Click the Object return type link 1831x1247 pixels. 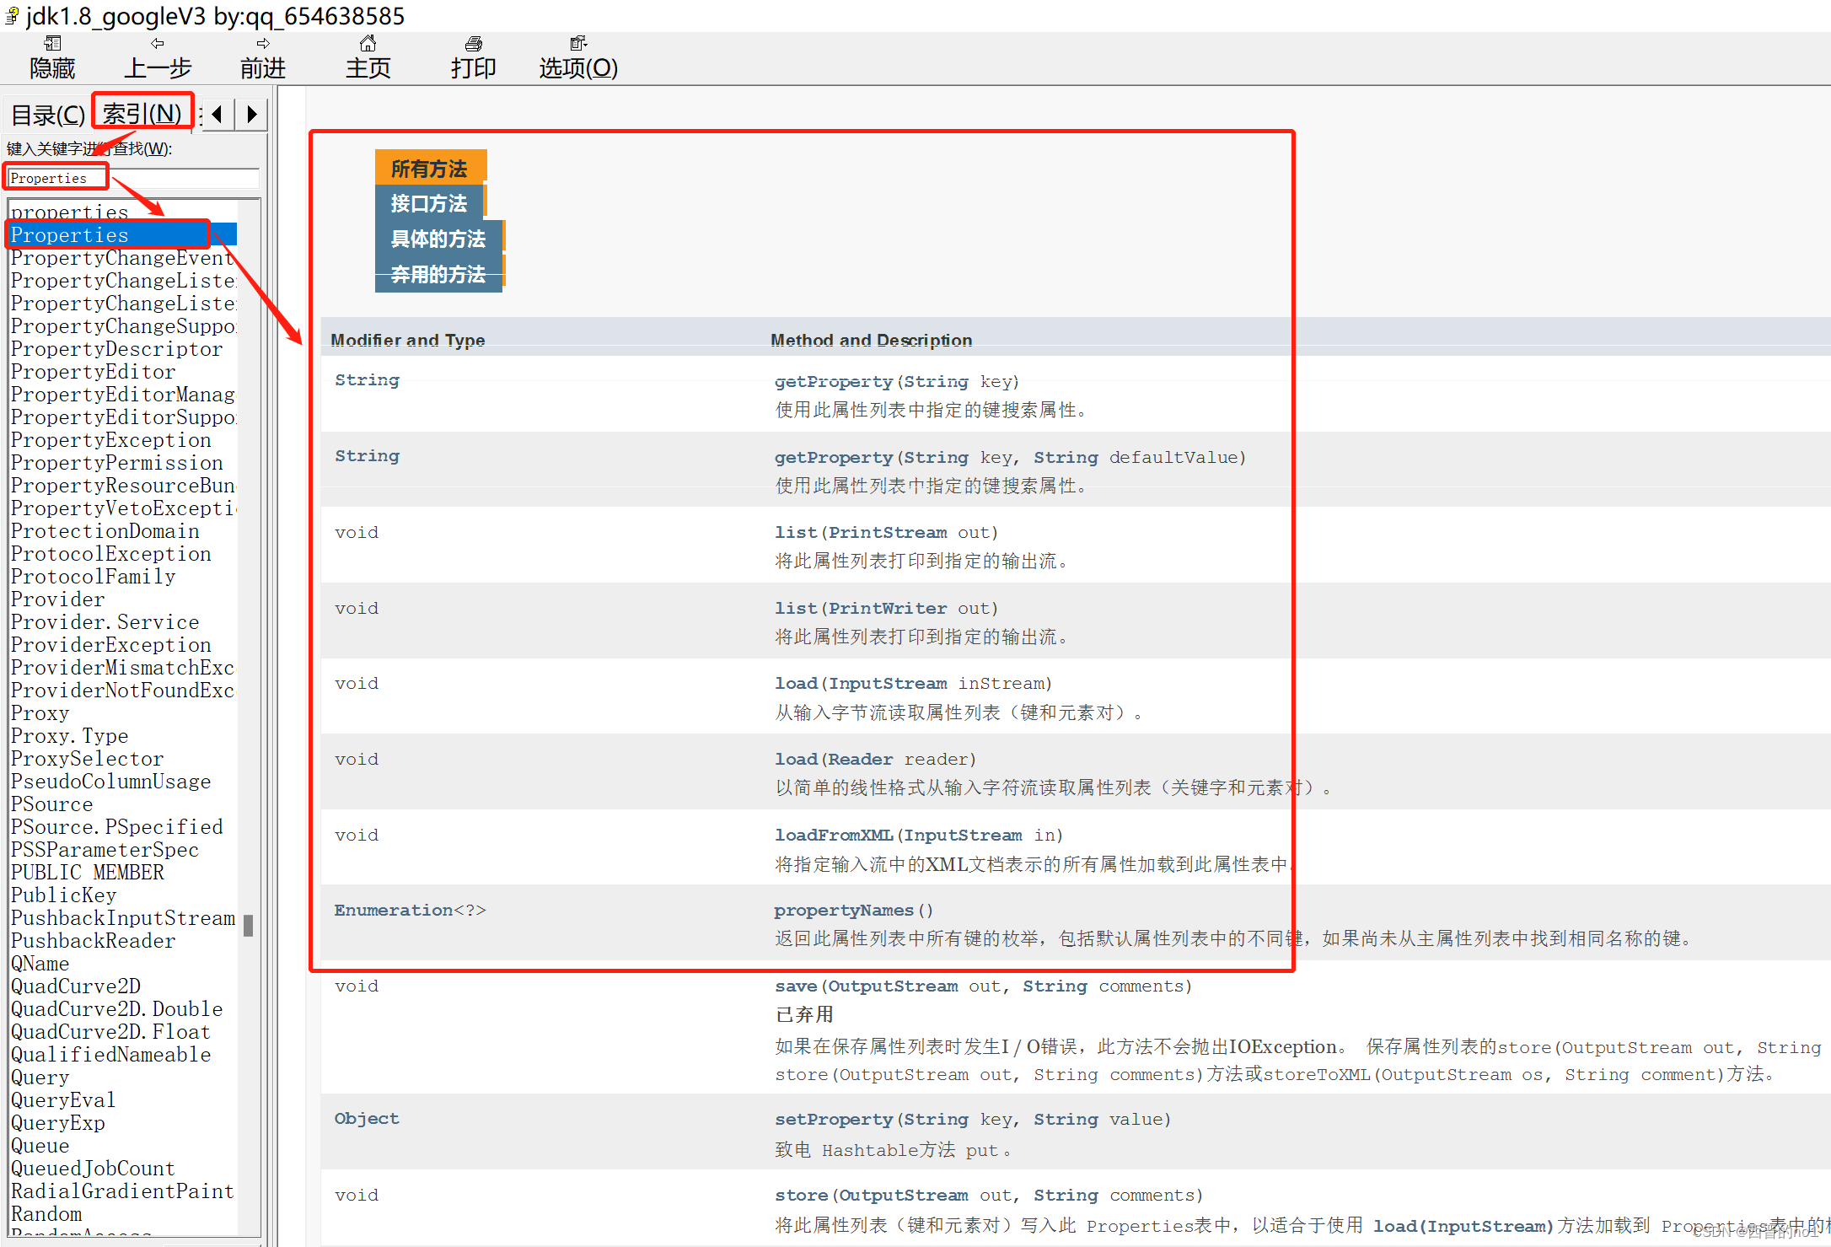[x=367, y=1119]
